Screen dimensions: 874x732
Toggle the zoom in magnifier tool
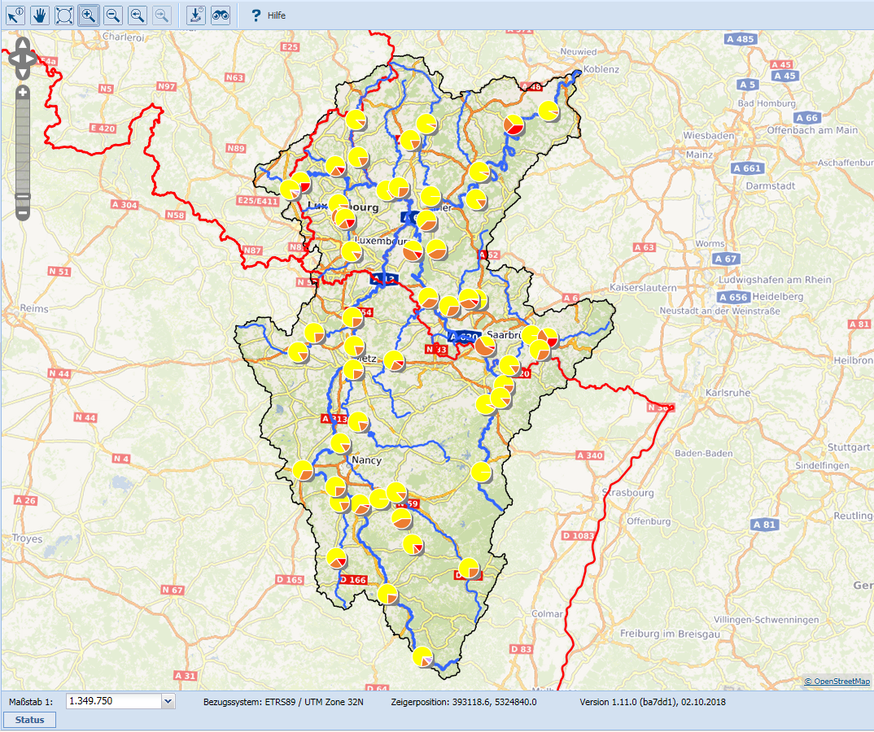tap(90, 15)
